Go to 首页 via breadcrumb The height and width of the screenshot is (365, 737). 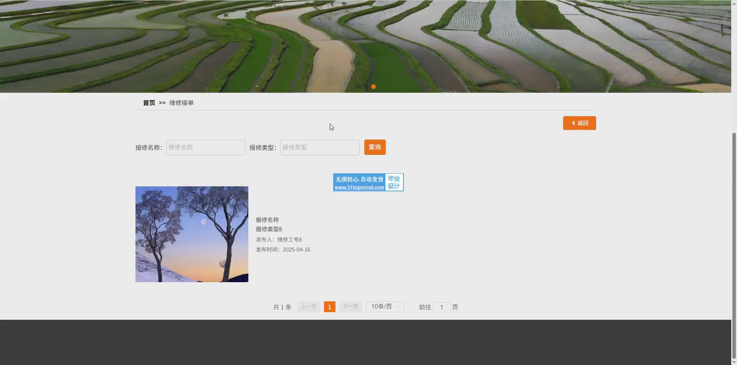149,103
